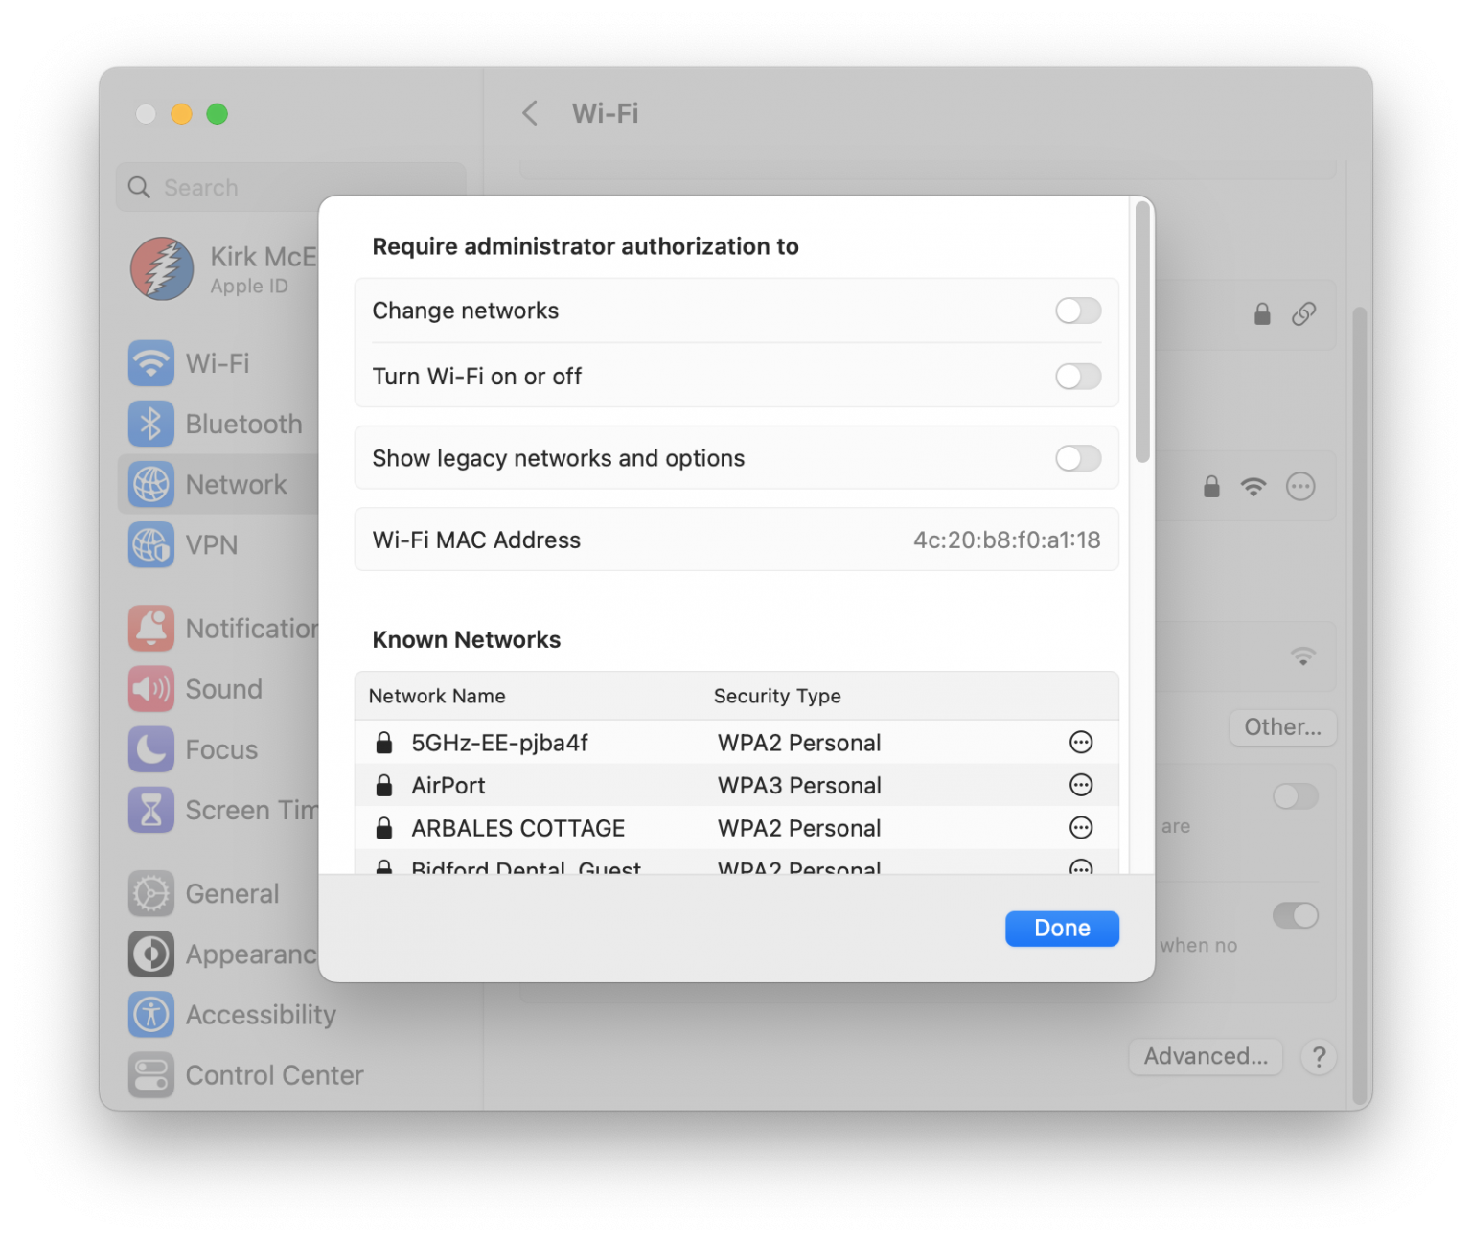This screenshot has height=1242, width=1472.
Task: Open Control Center settings icon
Action: 150,1074
